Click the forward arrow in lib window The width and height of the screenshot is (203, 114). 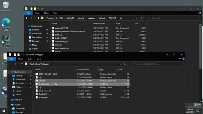[31, 18]
